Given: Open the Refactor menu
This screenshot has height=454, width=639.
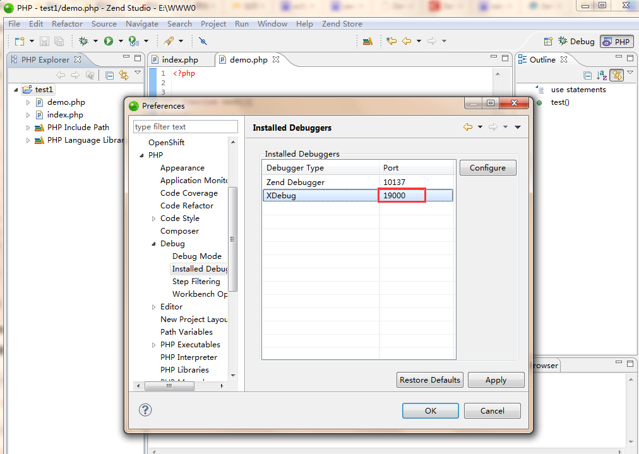Looking at the screenshot, I should 67,23.
